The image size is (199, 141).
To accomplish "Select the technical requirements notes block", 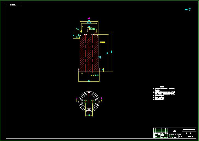I will tap(164, 93).
